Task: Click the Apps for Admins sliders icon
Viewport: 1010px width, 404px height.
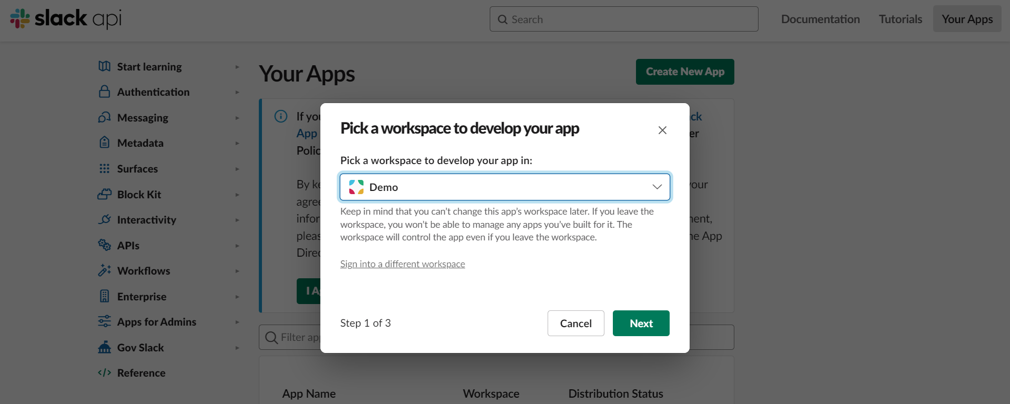Action: [105, 321]
